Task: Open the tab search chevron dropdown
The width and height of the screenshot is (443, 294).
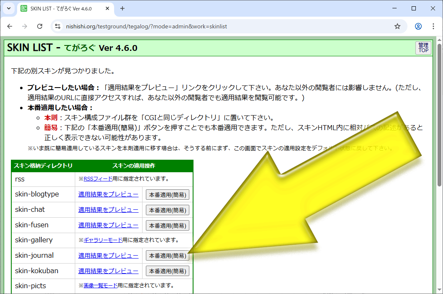Action: click(9, 8)
